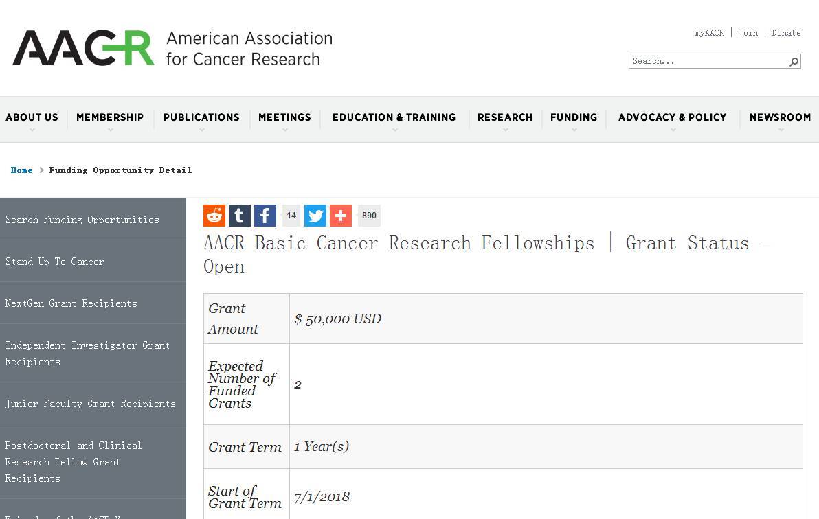
Task: Share the page on Tumblr
Action: click(x=240, y=216)
